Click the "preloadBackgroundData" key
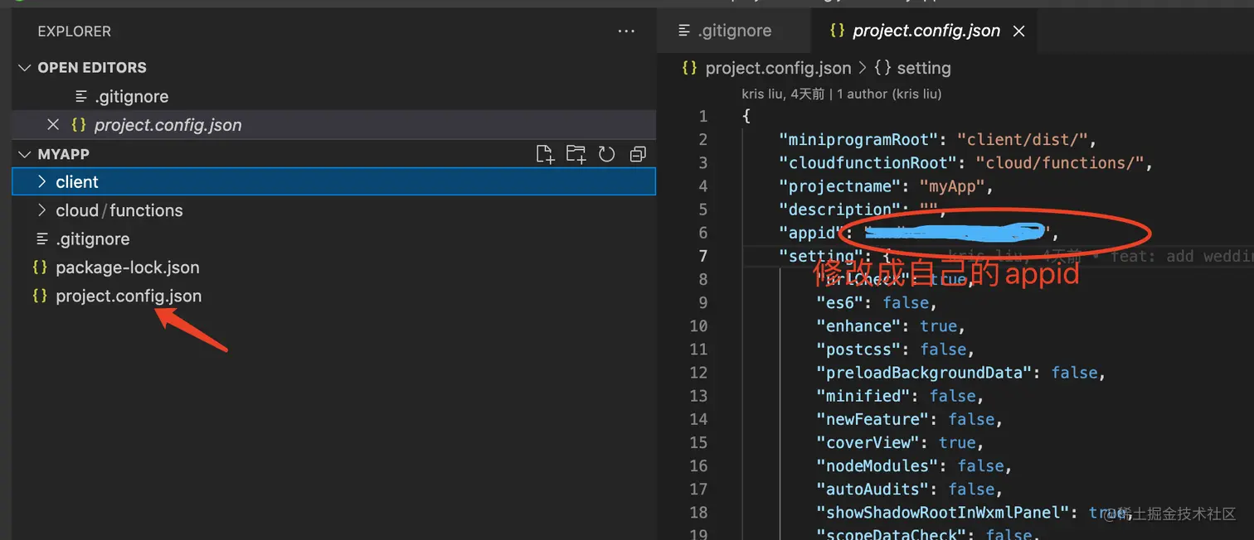 point(924,373)
